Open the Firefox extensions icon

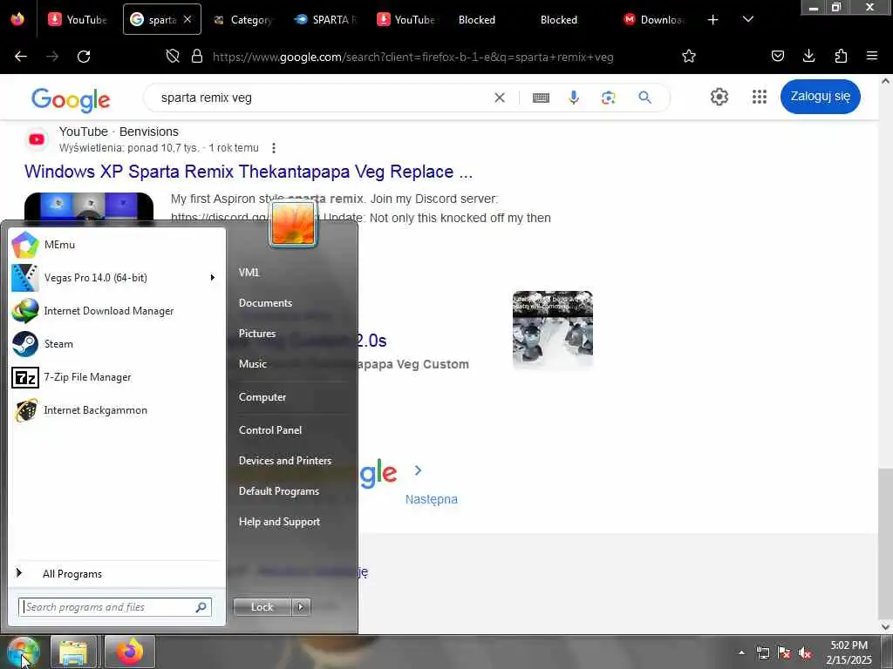841,57
